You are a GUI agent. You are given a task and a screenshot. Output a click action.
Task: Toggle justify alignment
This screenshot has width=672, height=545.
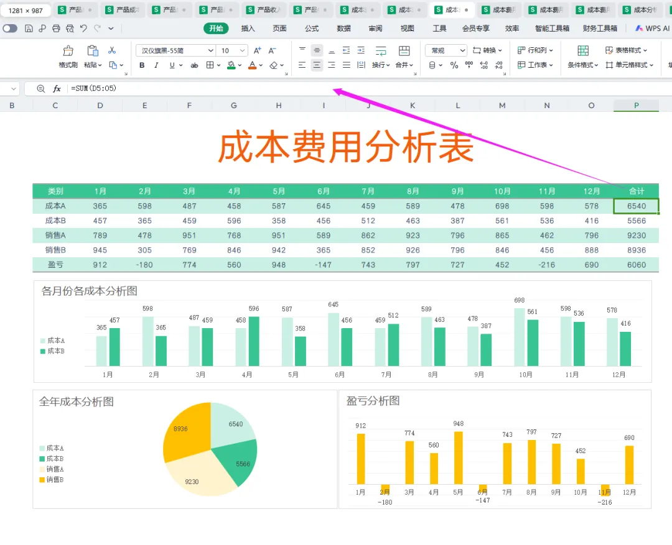tap(347, 65)
